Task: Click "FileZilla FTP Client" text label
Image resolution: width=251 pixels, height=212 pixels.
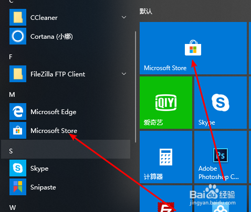Action: pos(58,74)
